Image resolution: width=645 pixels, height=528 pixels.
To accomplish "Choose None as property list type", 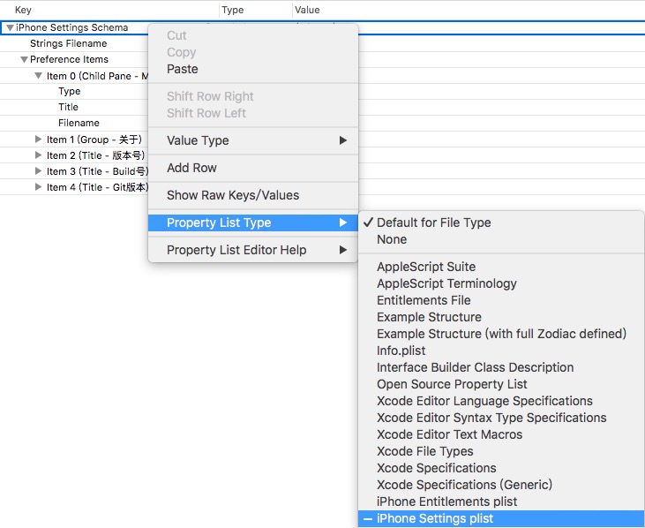I will (392, 239).
